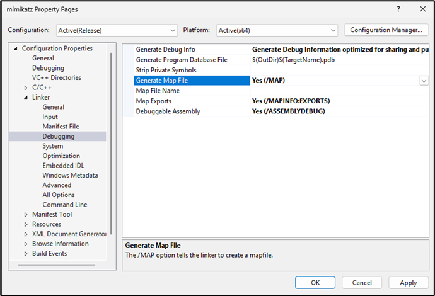Select Input under Linker
Screen dimensions: 435x296
[x=50, y=117]
